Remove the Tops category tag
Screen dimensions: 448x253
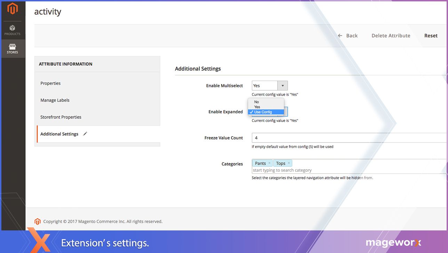click(x=289, y=163)
